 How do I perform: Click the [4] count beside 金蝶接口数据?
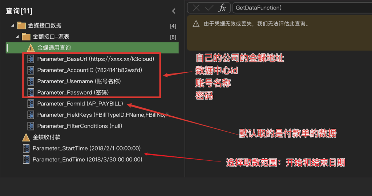(x=173, y=26)
